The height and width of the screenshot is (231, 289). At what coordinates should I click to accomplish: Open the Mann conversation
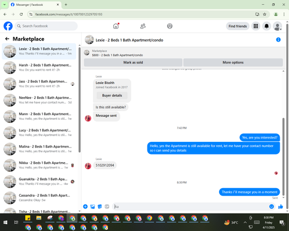point(39,116)
